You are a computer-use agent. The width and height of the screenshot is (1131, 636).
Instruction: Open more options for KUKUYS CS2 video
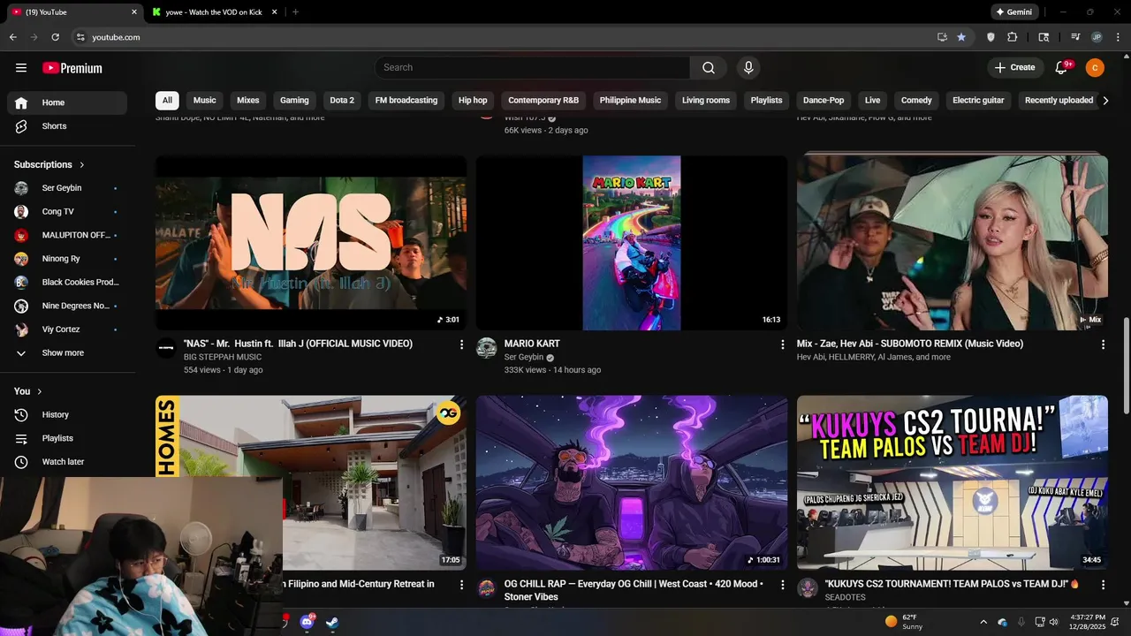tap(1103, 585)
